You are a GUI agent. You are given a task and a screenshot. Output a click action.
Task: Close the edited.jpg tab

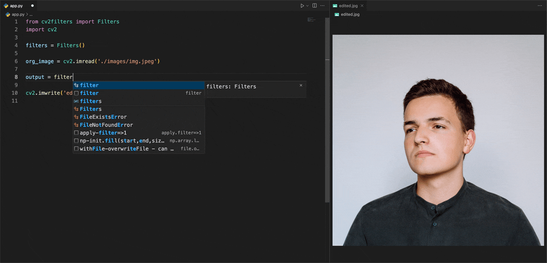(x=363, y=6)
